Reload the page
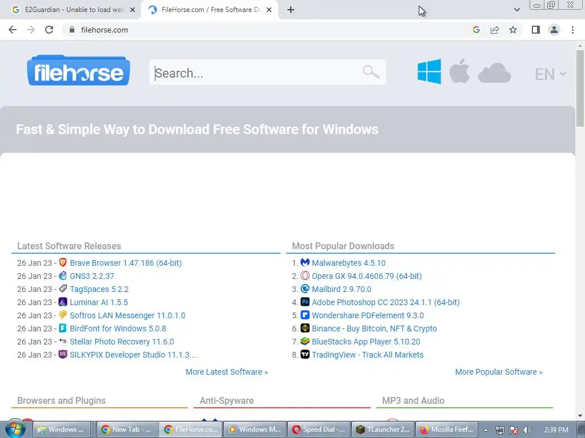Screen dimensions: 585x438 tap(49, 30)
